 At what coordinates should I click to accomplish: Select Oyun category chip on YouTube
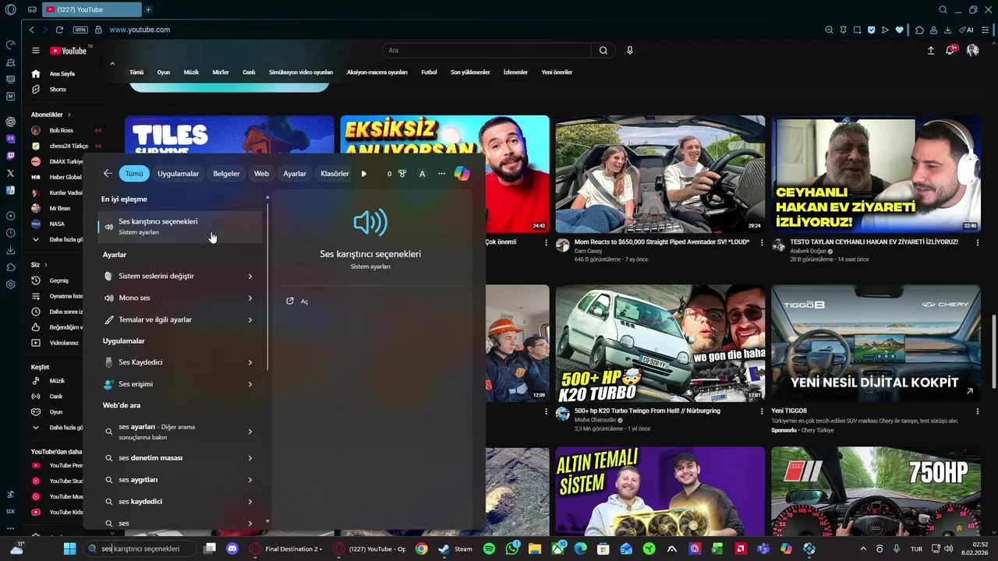[x=164, y=72]
